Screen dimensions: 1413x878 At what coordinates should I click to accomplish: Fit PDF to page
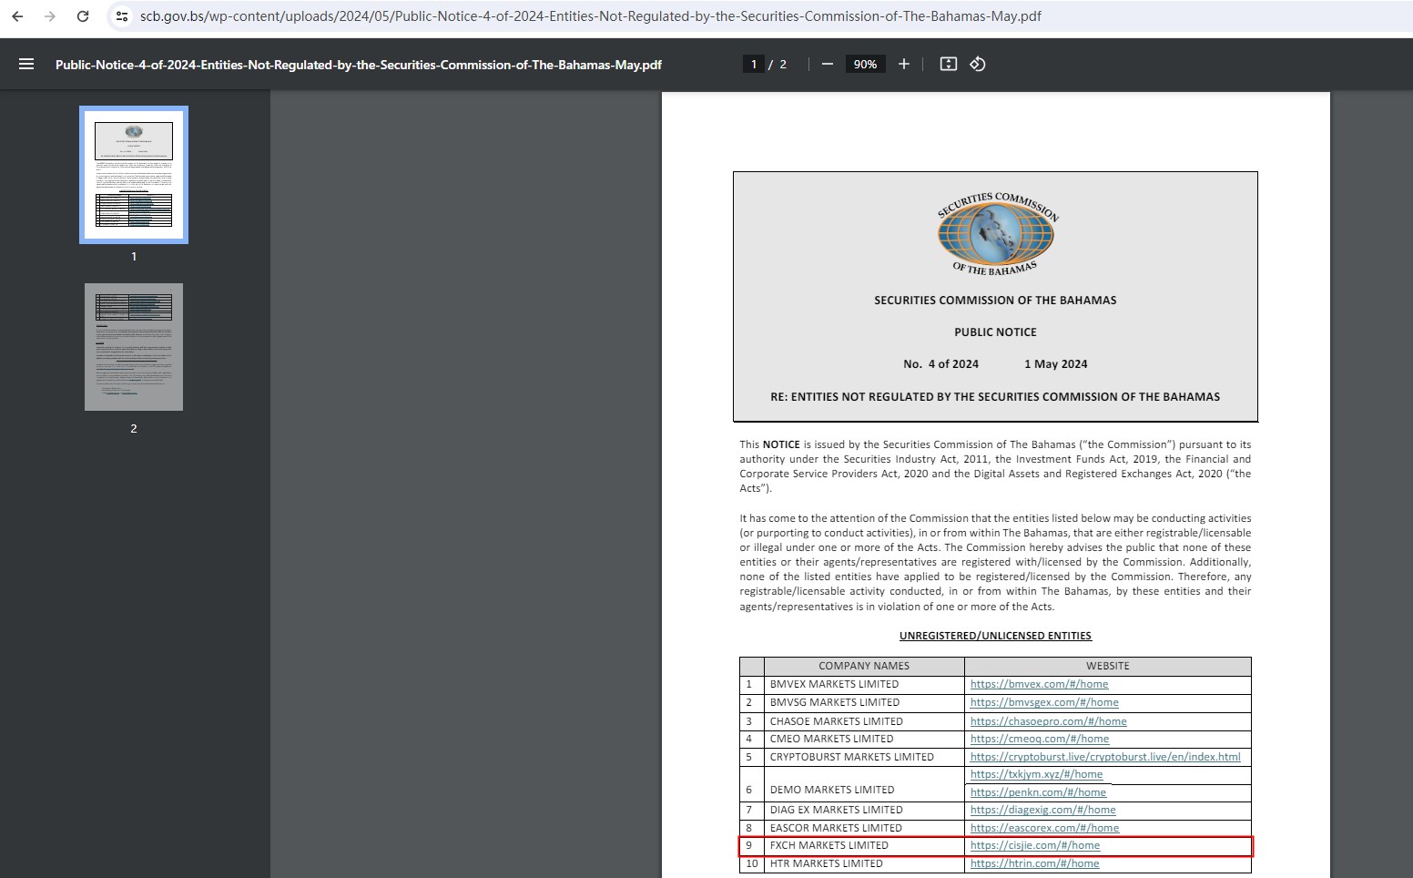[x=948, y=65]
